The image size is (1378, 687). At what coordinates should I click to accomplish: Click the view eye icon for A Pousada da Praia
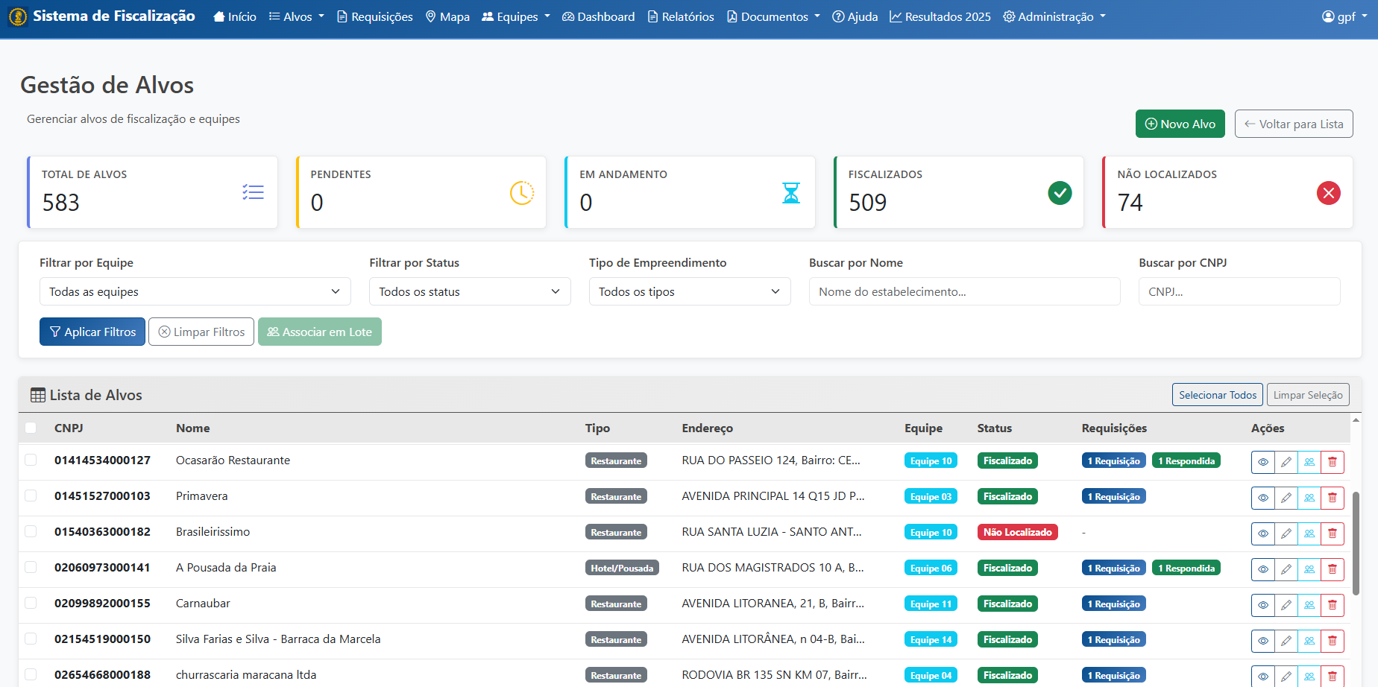coord(1262,569)
